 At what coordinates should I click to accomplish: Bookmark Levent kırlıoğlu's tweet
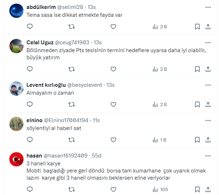197,104
